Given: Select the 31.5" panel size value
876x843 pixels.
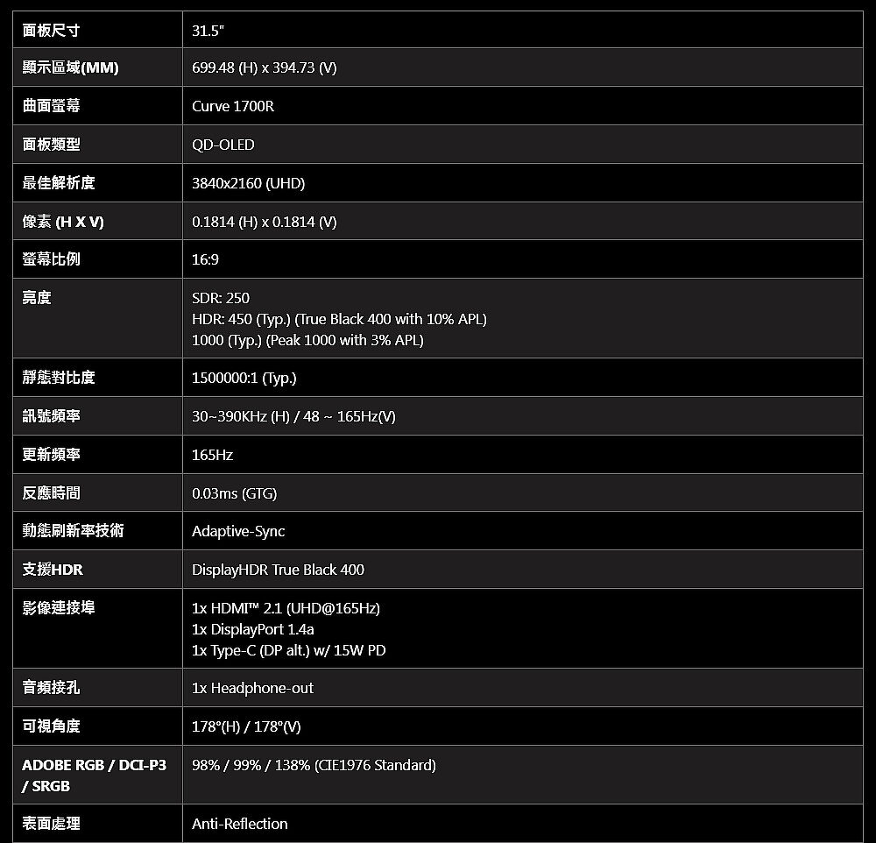Looking at the screenshot, I should 208,32.
